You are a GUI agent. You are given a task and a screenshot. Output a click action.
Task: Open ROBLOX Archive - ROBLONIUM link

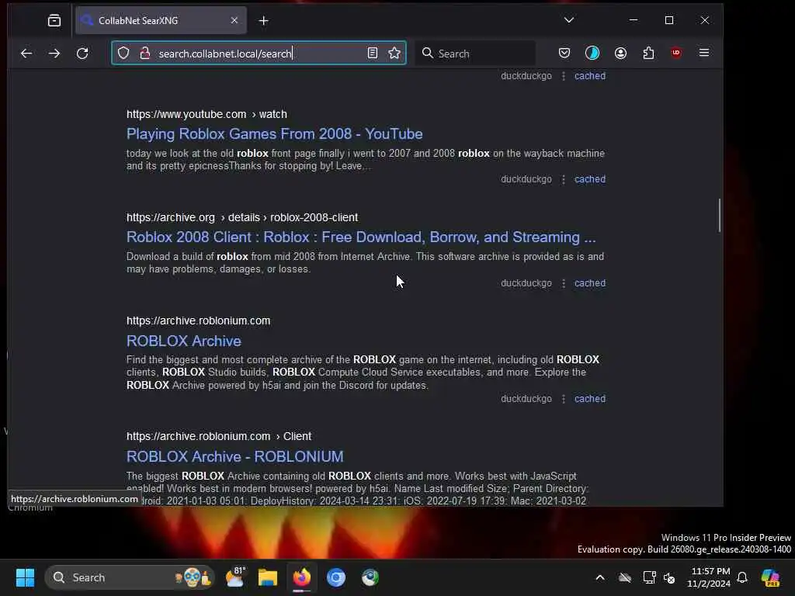pyautogui.click(x=234, y=456)
